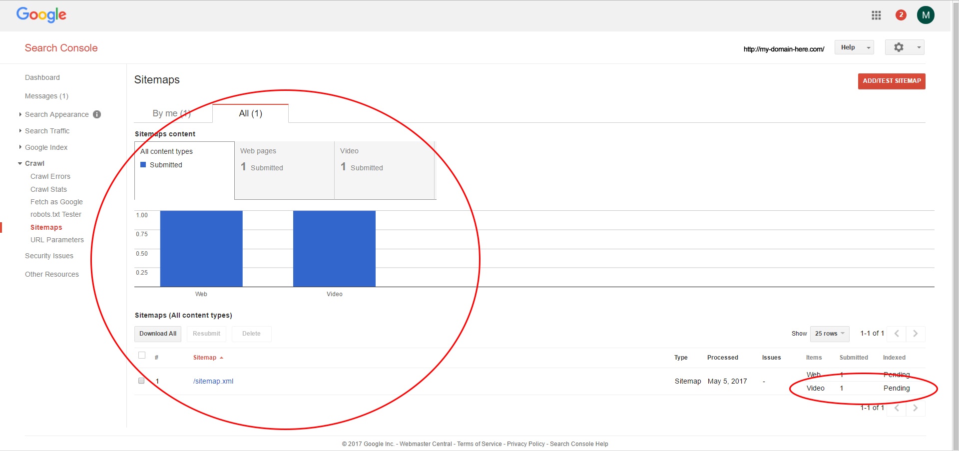Screen dimensions: 959x451
Task: Click the Processed column header
Action: pyautogui.click(x=723, y=358)
